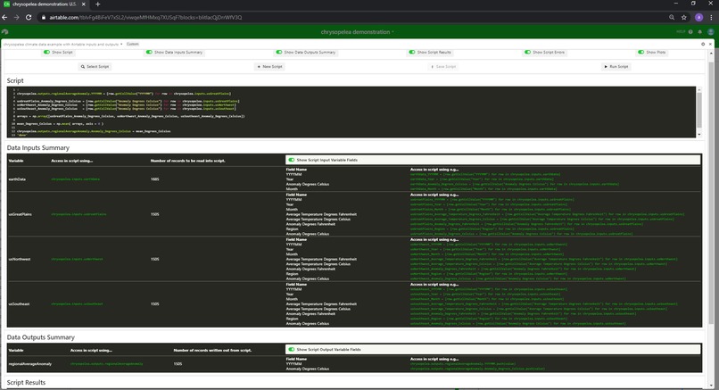Click the address bar URL
This screenshot has height=390, width=719.
(x=145, y=18)
